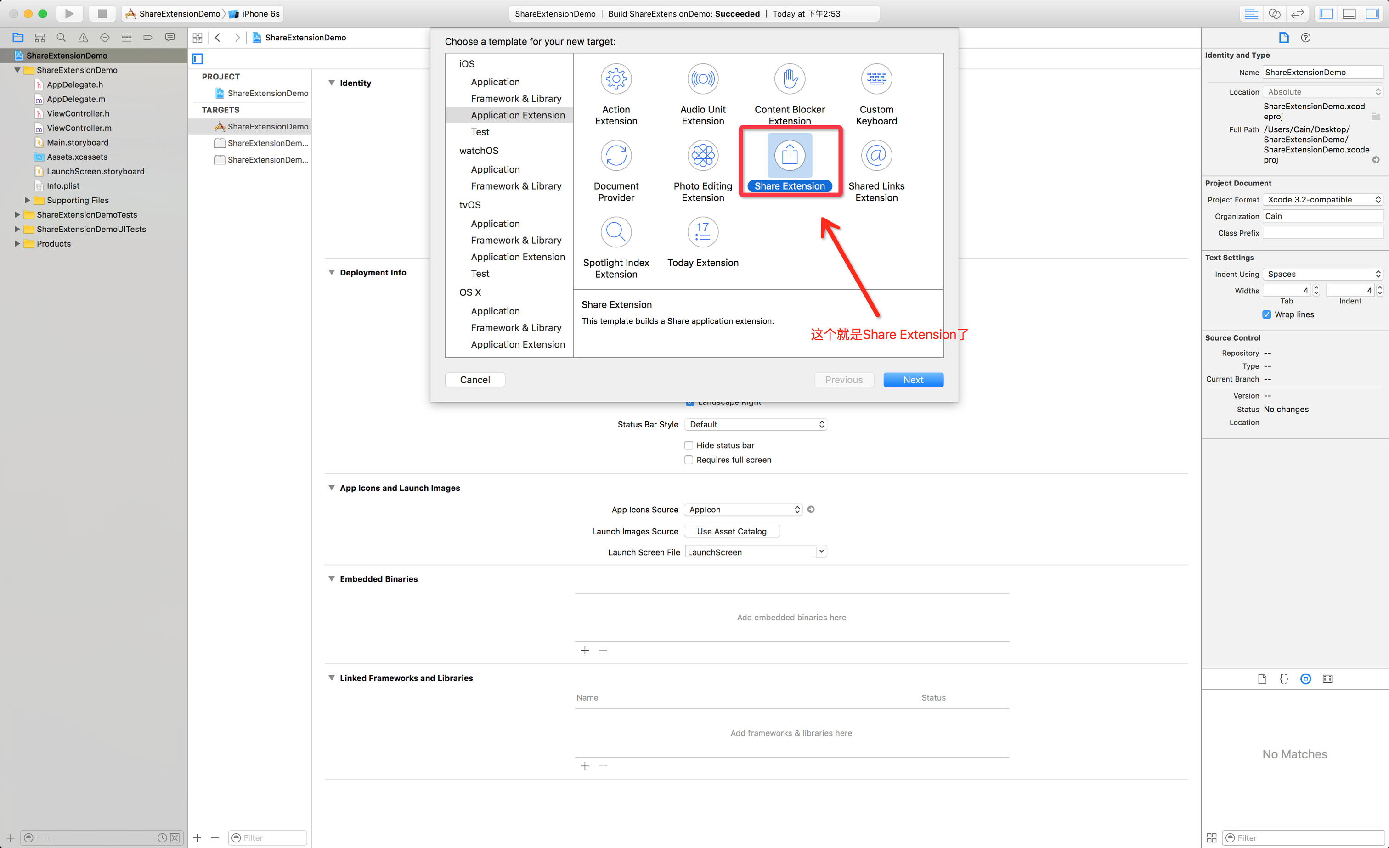Open the Project Format dropdown
Image resolution: width=1389 pixels, height=848 pixels.
(x=1322, y=199)
